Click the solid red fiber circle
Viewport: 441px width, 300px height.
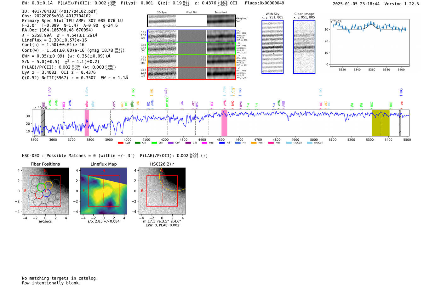pyautogui.click(x=39, y=194)
